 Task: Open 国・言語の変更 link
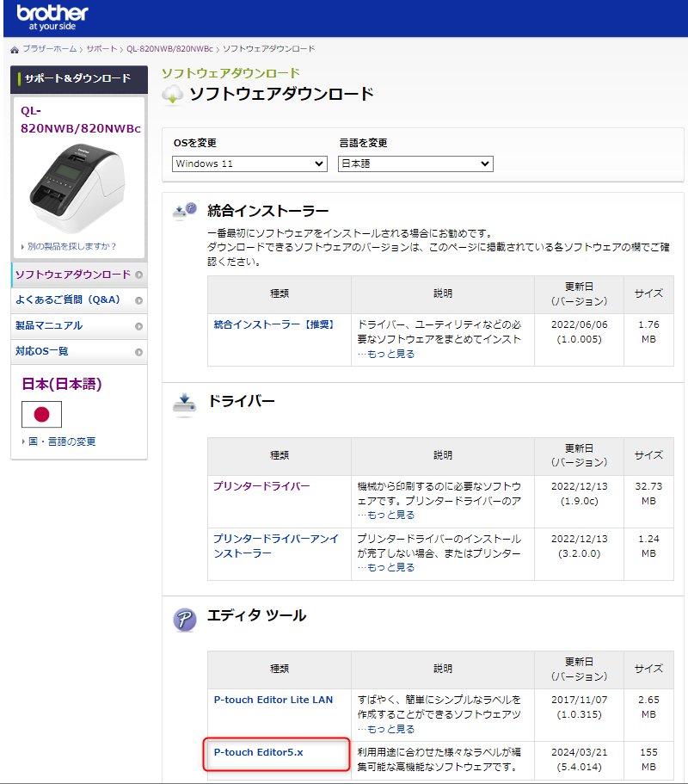click(62, 441)
